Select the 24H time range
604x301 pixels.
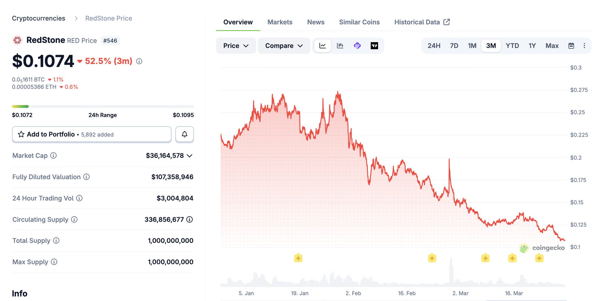point(434,46)
